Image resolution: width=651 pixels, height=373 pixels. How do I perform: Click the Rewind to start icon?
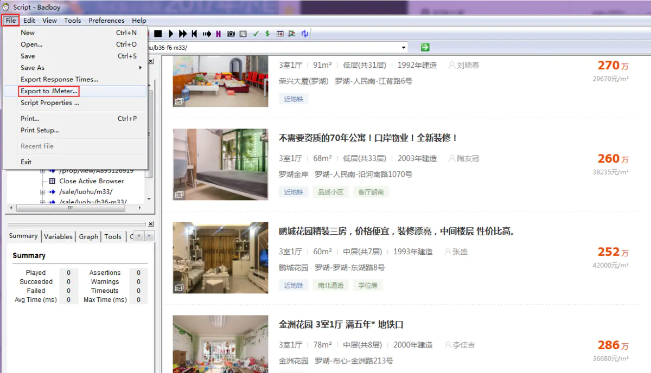point(194,34)
